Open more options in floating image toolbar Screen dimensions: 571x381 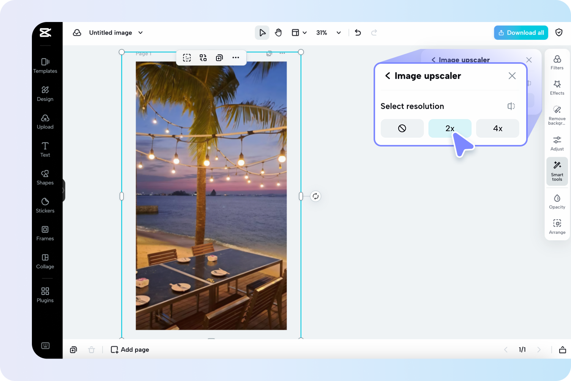pyautogui.click(x=236, y=58)
